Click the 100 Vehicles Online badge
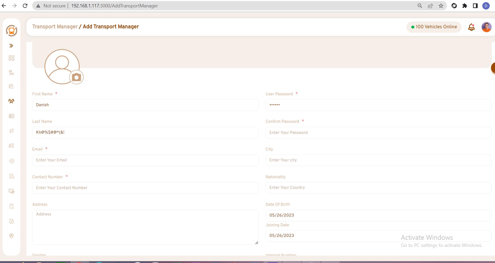This screenshot has width=495, height=263. tap(434, 27)
